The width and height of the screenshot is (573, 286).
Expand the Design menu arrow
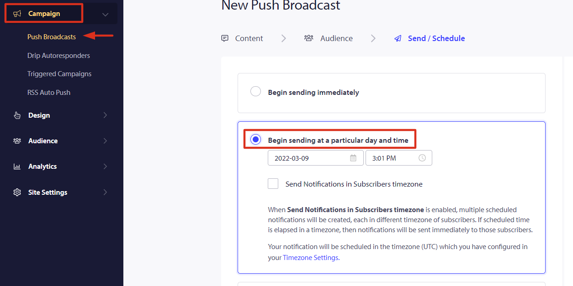click(105, 115)
